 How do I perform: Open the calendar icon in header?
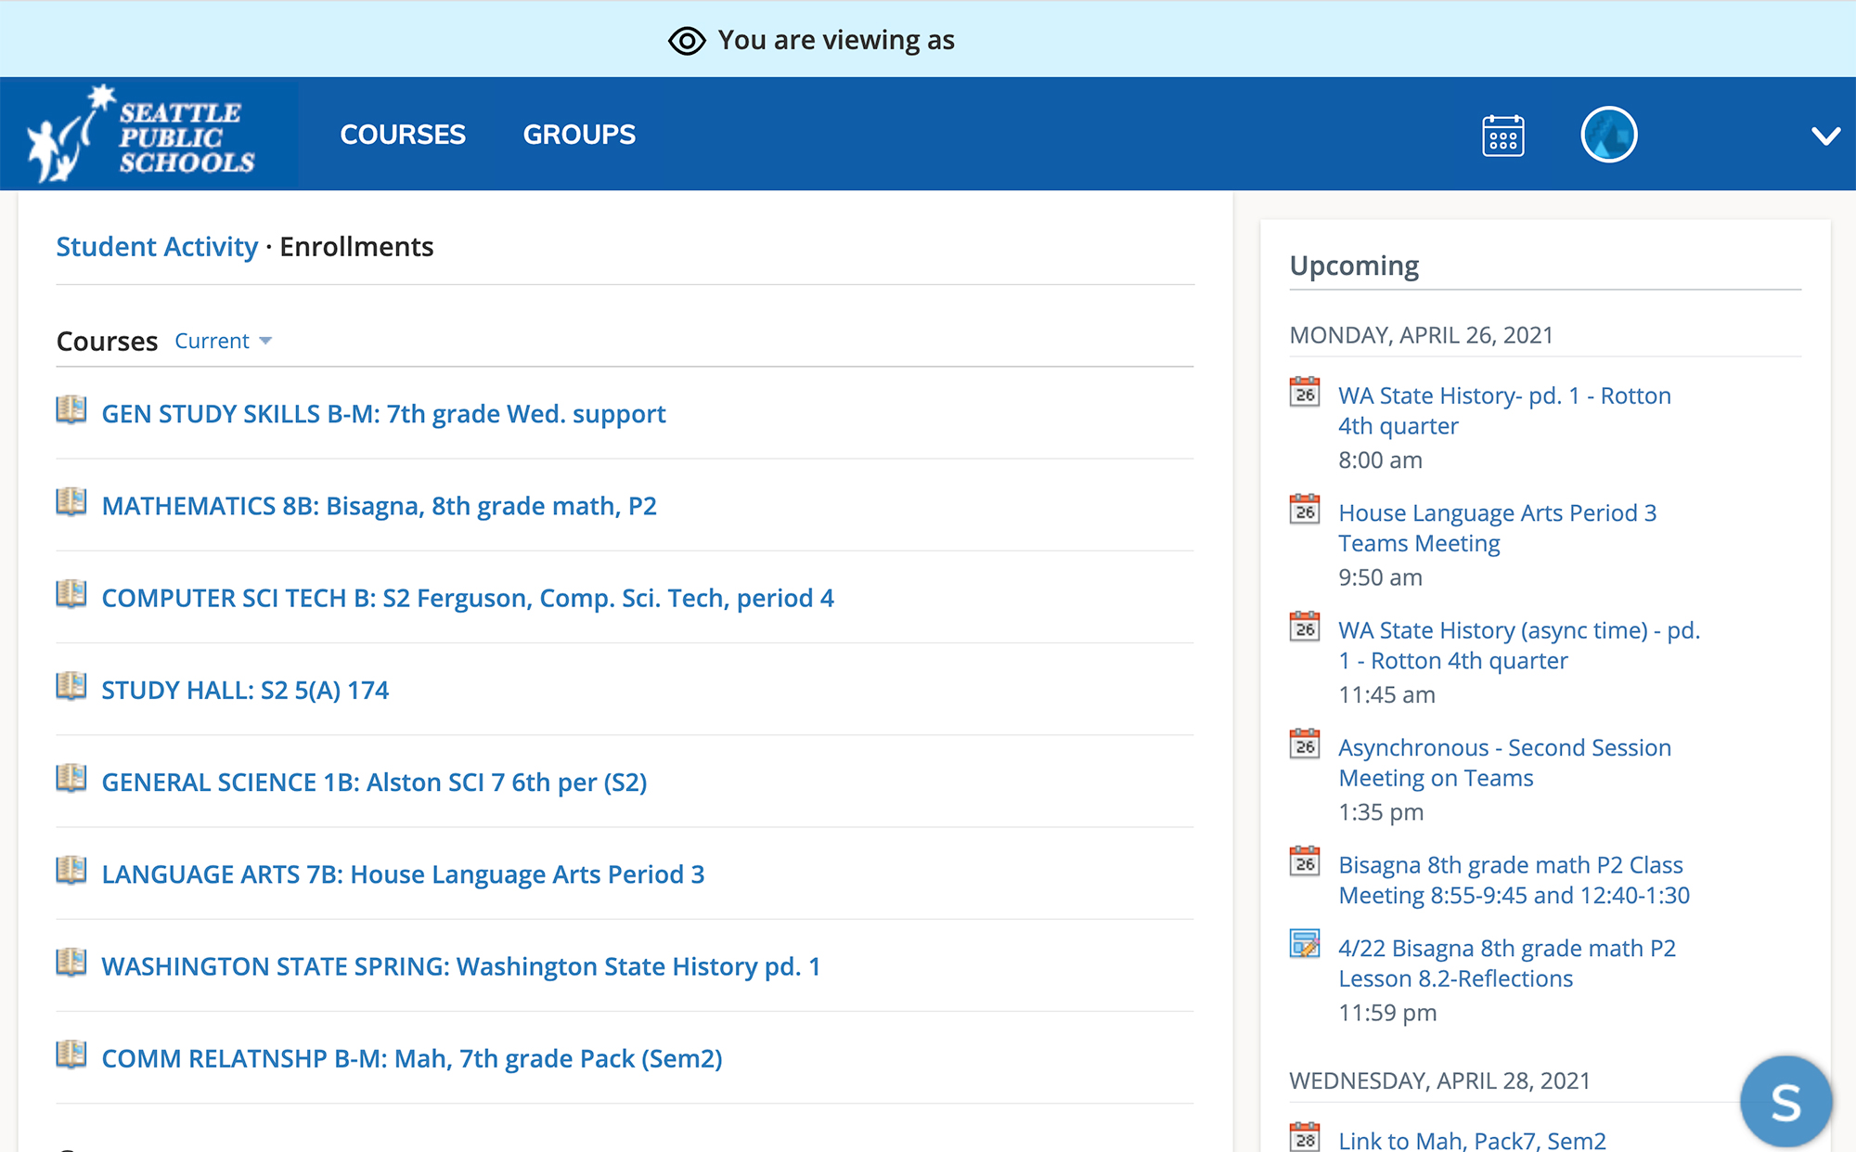pos(1502,136)
